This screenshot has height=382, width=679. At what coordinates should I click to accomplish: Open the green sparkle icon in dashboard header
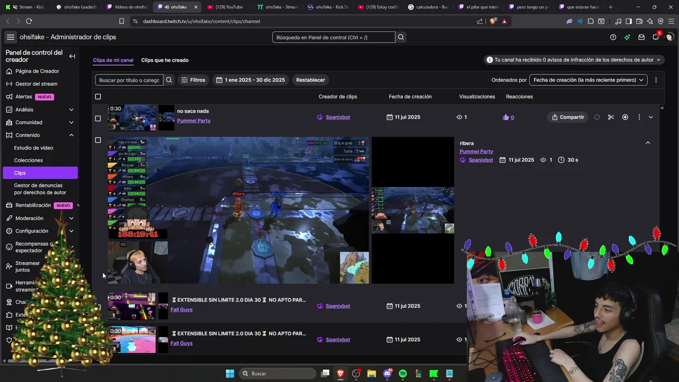(x=627, y=37)
